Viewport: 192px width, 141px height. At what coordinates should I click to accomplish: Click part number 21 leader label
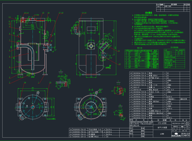coord(119,51)
